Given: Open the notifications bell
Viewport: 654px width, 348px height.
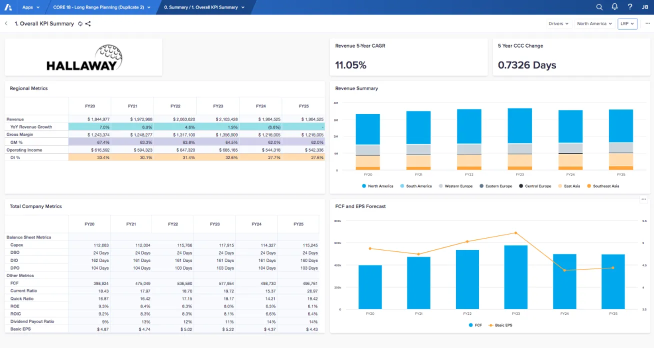Looking at the screenshot, I should (x=614, y=7).
